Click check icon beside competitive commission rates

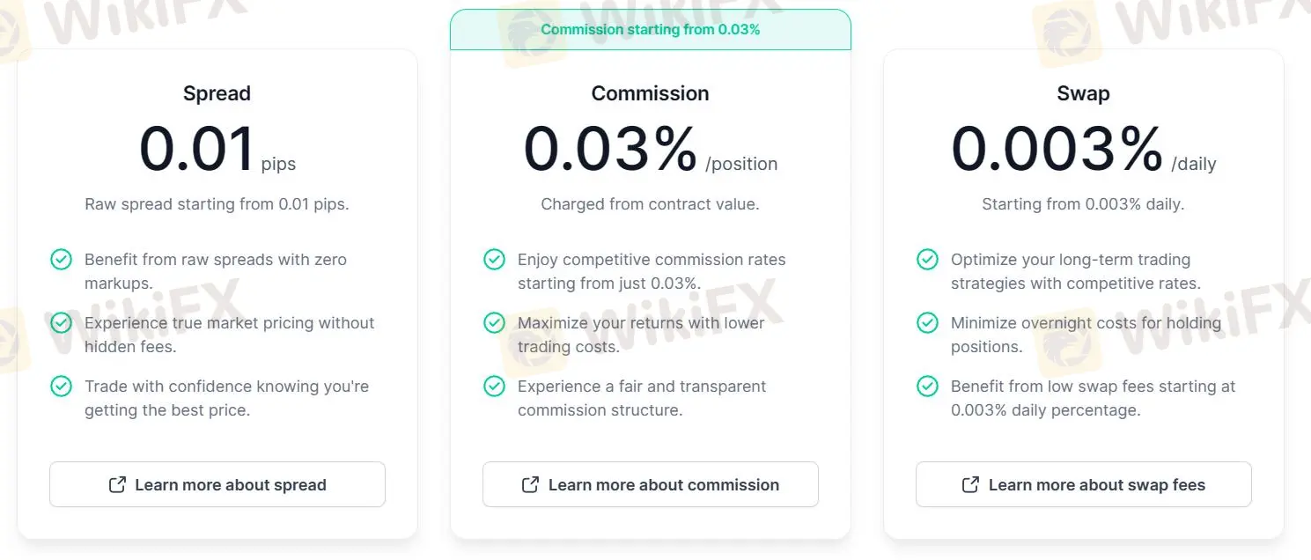(x=494, y=260)
